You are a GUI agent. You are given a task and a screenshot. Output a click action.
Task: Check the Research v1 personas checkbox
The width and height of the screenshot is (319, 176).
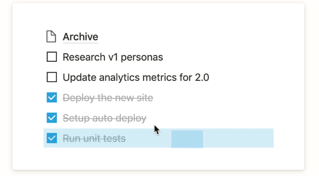(52, 57)
